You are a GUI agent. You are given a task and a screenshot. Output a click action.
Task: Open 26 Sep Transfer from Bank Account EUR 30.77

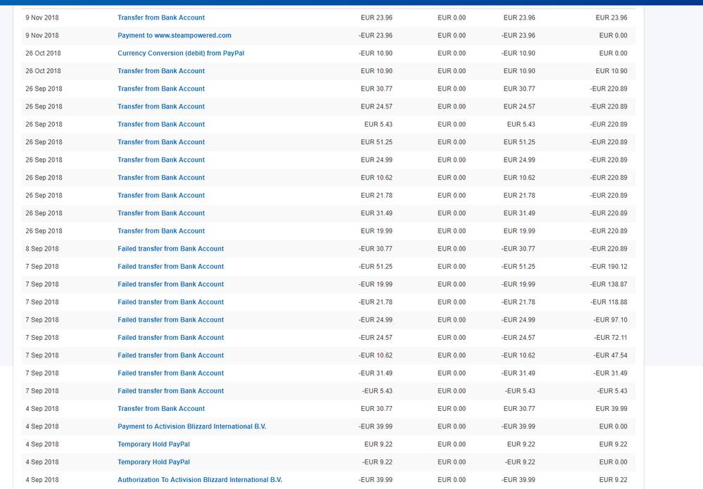coord(161,89)
